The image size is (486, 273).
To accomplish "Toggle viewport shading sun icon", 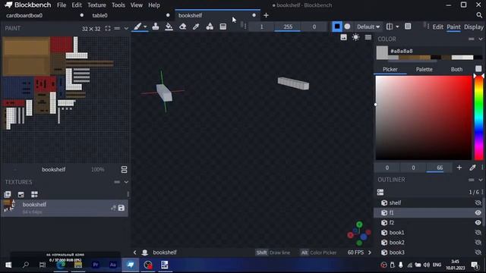I will click(355, 37).
